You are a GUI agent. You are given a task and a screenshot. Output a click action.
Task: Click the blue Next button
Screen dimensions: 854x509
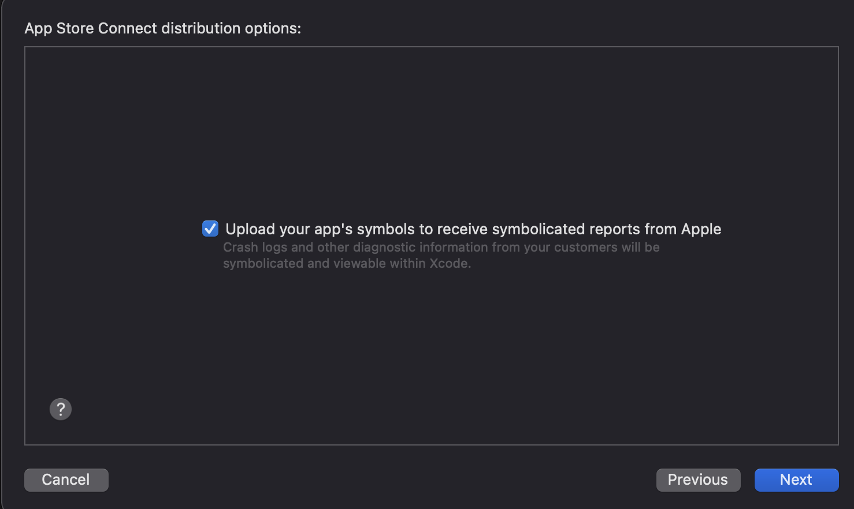click(x=796, y=480)
